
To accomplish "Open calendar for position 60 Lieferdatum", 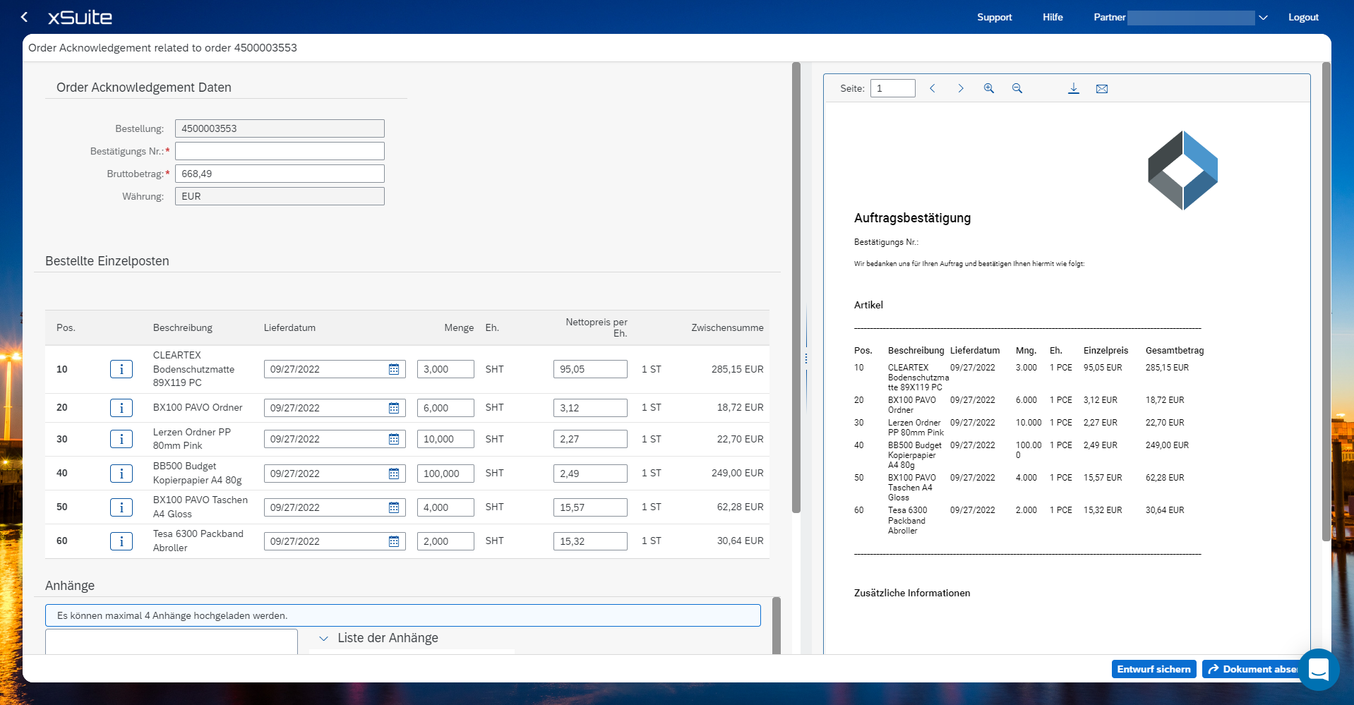I will [x=394, y=541].
